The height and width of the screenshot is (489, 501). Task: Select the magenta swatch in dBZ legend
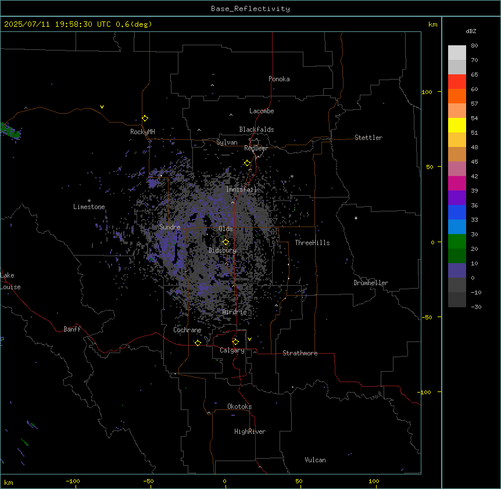coord(457,183)
